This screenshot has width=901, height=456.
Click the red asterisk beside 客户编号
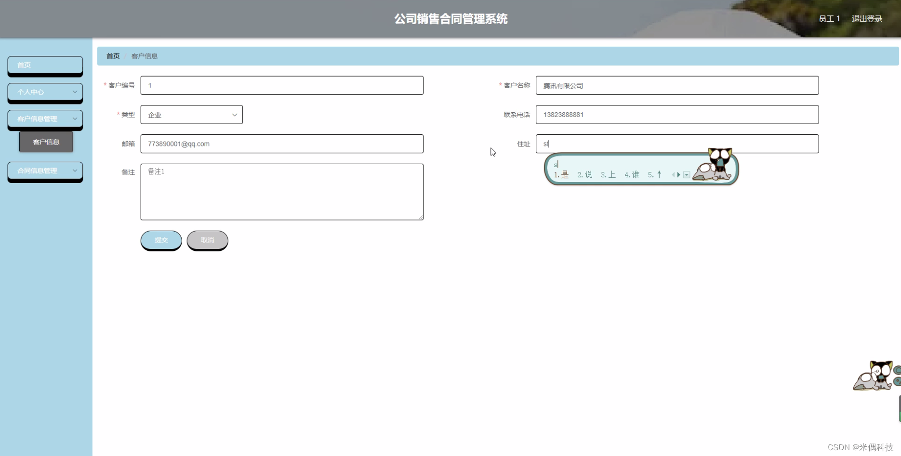[x=105, y=85]
